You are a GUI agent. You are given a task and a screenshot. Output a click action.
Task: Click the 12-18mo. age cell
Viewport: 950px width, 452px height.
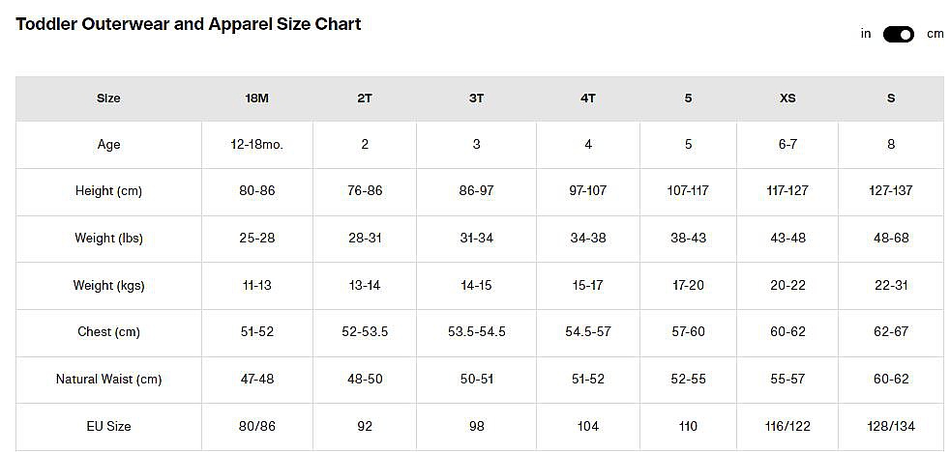click(x=257, y=145)
